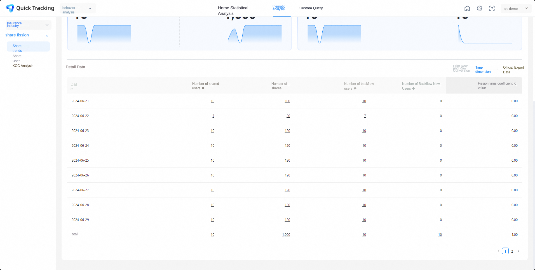Click the Number of shares column header
535x270 pixels.
[x=279, y=86]
